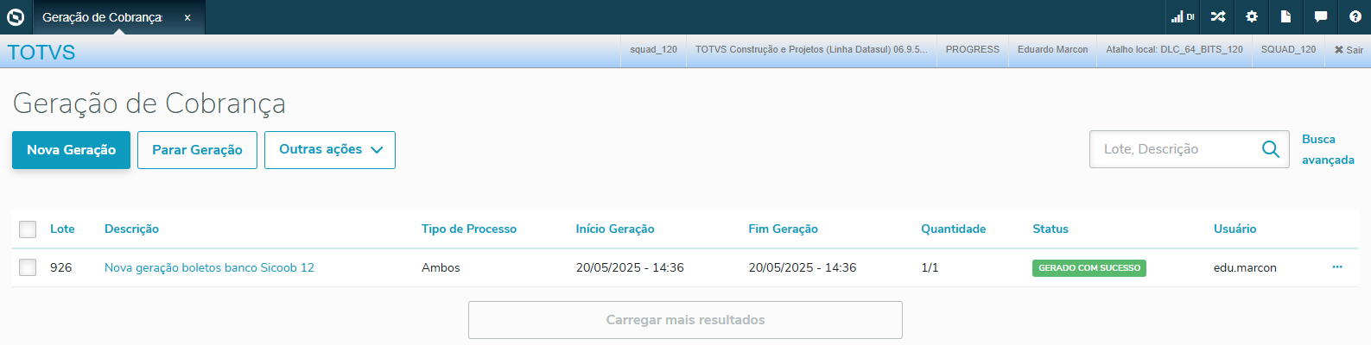The image size is (1371, 345).
Task: Click the Ambos process type cell
Action: [x=441, y=267]
